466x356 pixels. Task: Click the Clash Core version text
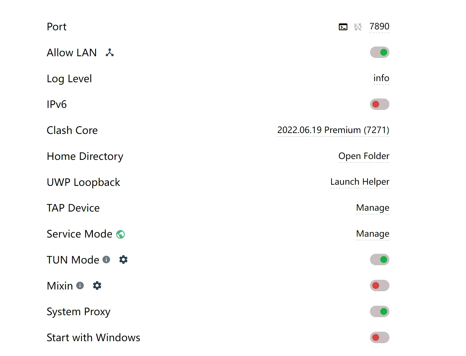(x=333, y=130)
